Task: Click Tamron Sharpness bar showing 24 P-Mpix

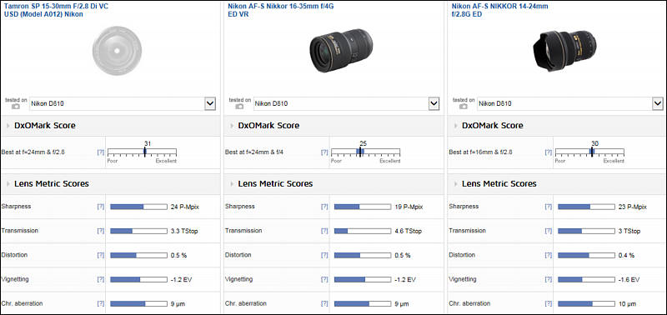Action: 138,207
